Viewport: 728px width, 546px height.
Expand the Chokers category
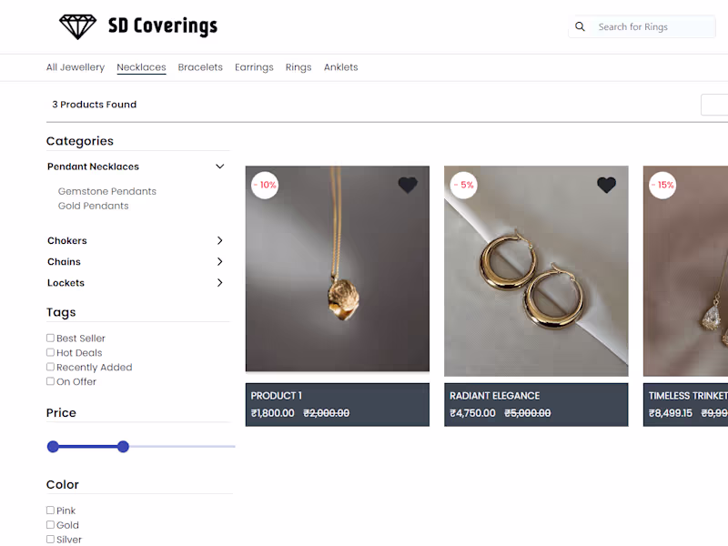point(219,240)
